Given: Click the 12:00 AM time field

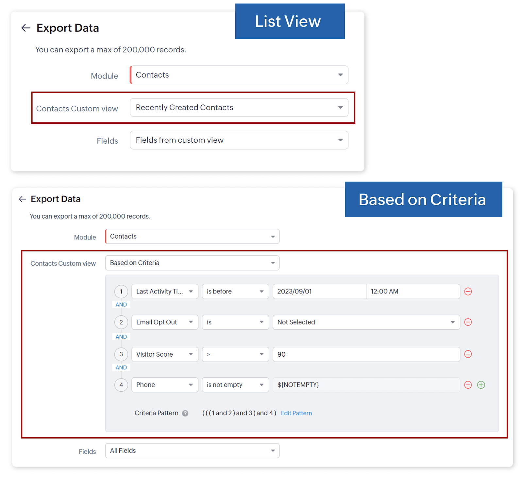Looking at the screenshot, I should point(413,292).
